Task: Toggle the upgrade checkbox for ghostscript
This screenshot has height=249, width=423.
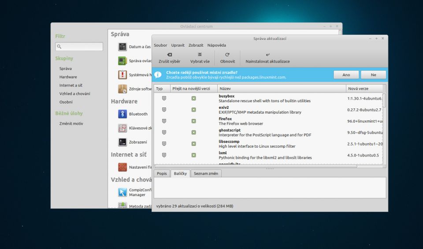Action: pos(194,133)
